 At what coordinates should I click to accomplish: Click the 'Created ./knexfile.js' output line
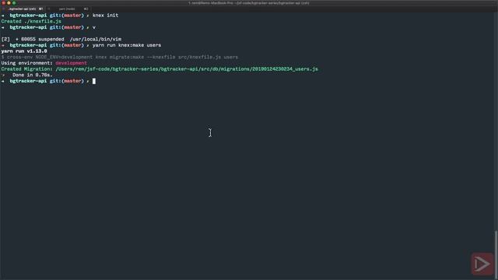coord(31,21)
